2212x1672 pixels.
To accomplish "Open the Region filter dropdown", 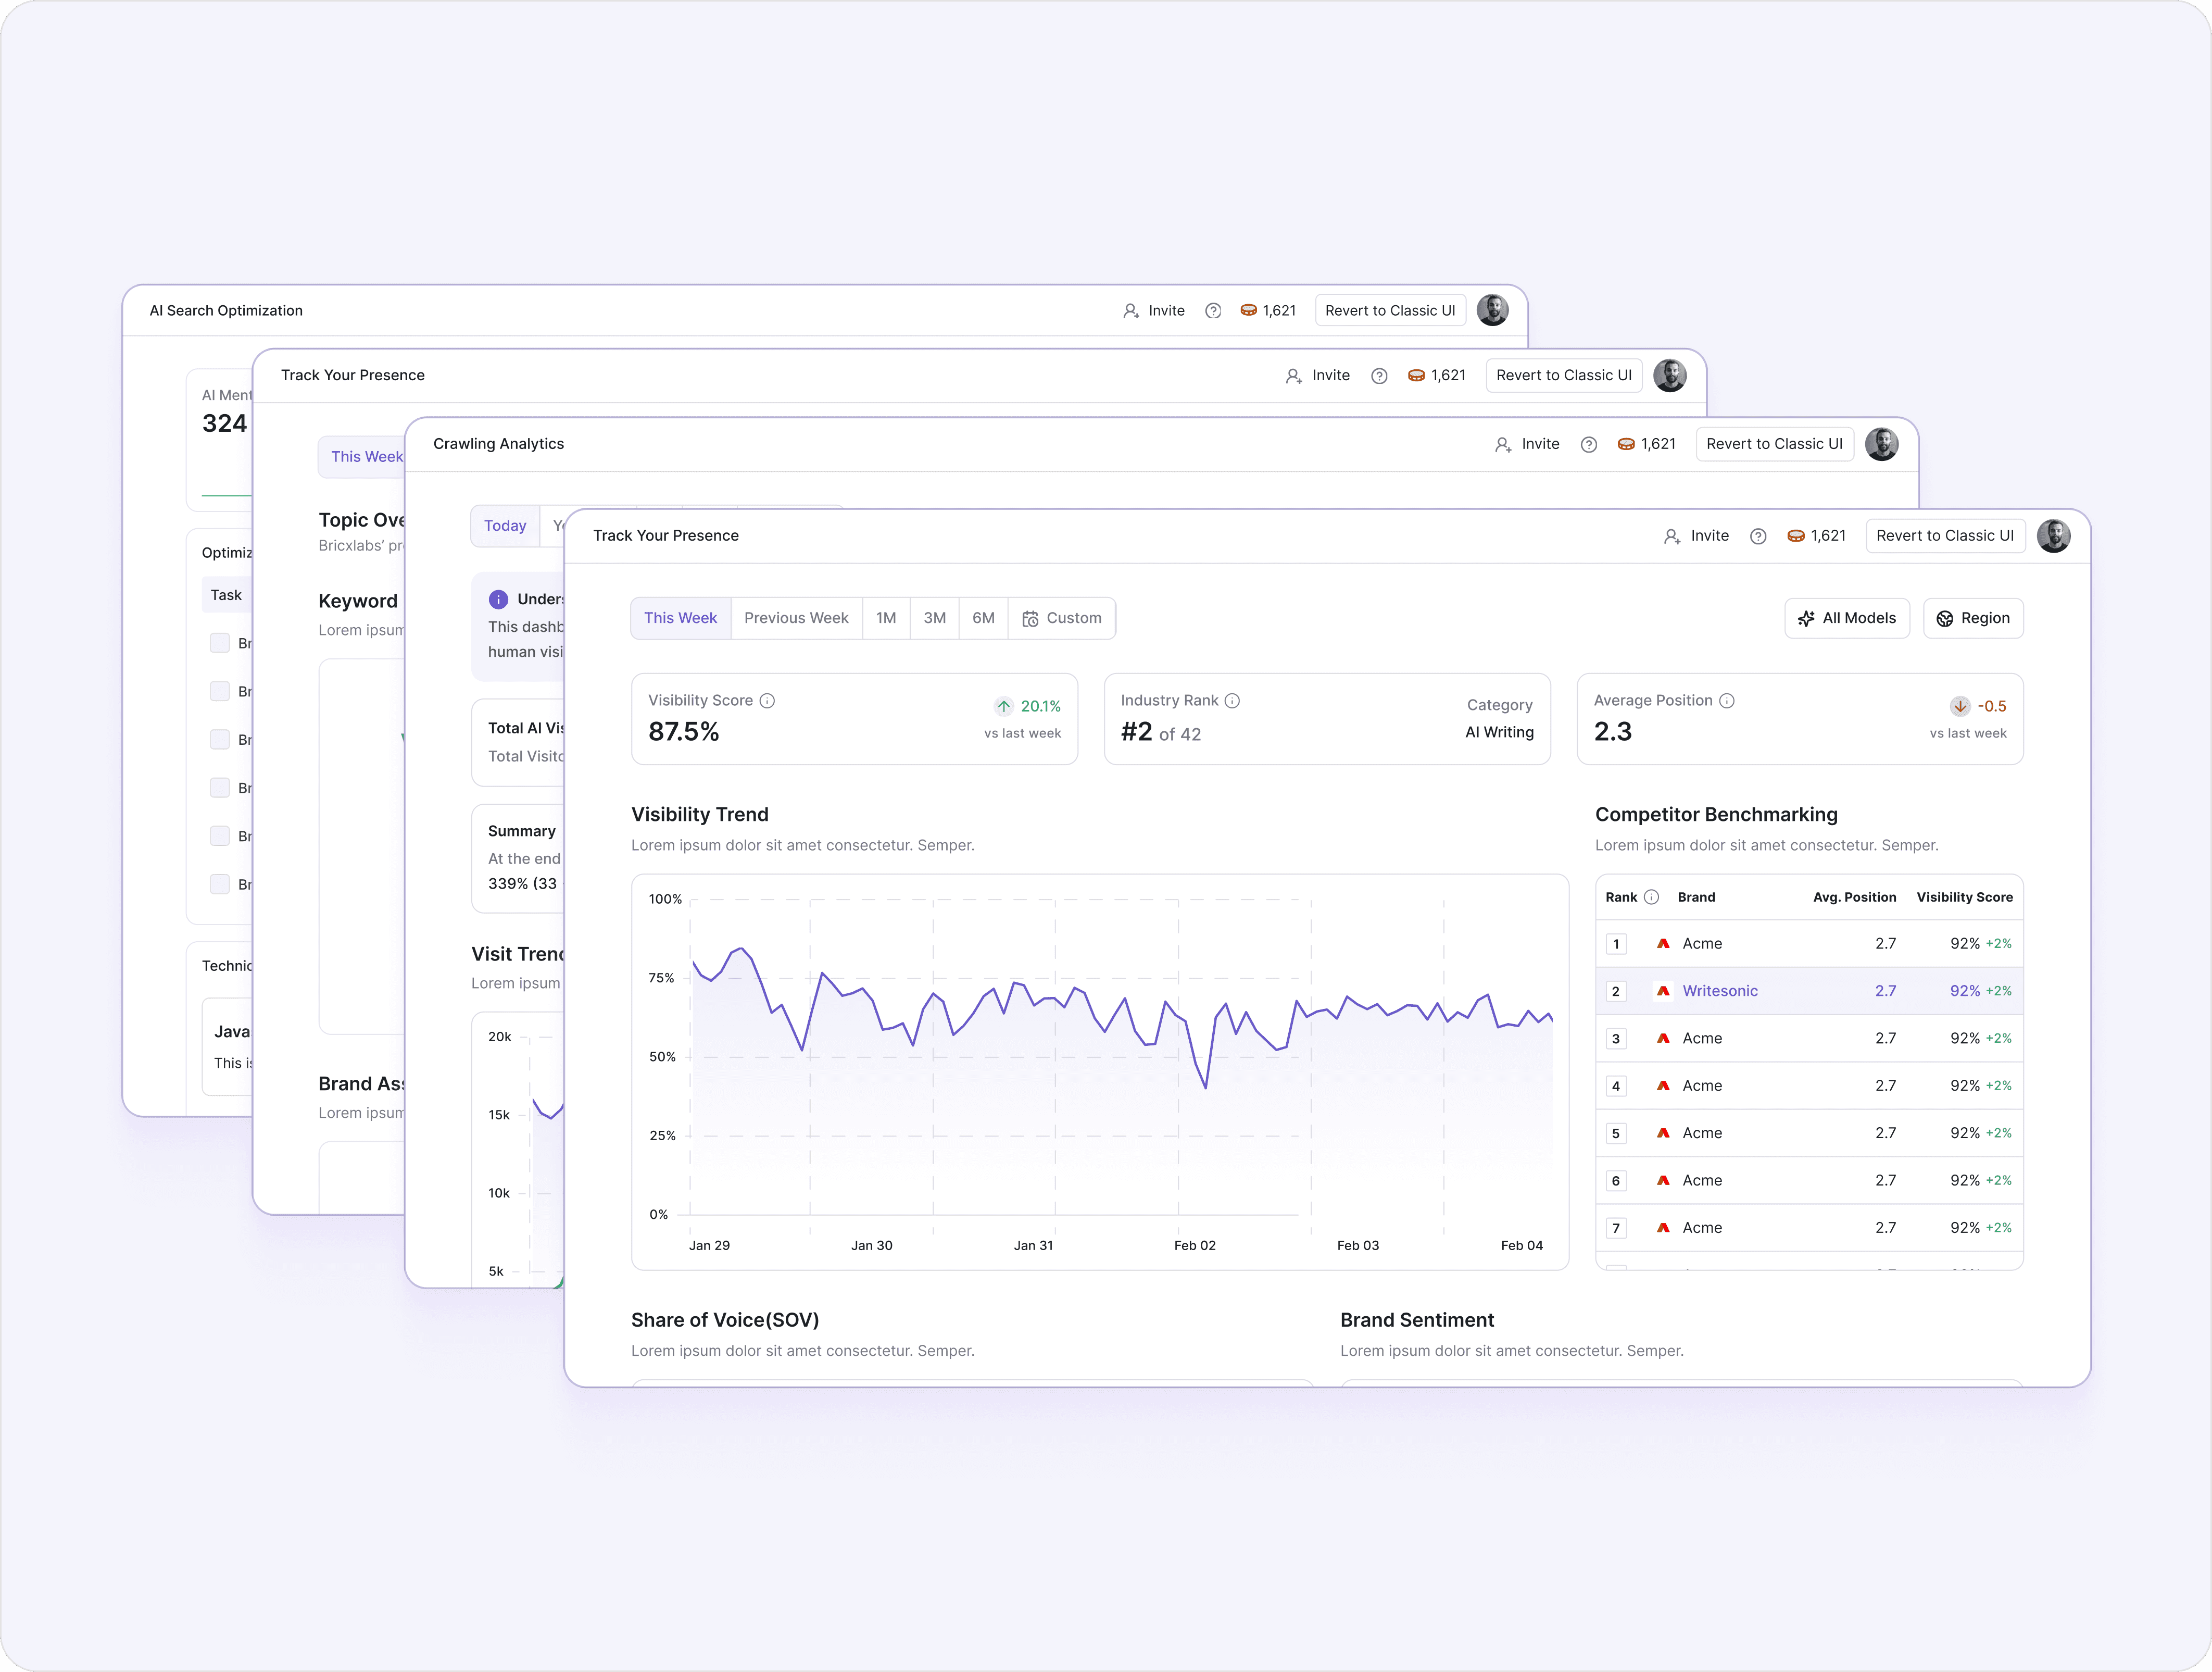I will pyautogui.click(x=1972, y=618).
